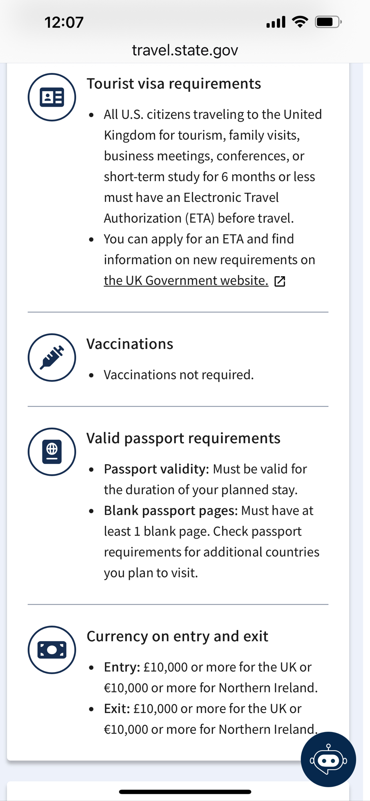The image size is (370, 801).
Task: Tap the home indicator bar at bottom
Action: coord(185,792)
